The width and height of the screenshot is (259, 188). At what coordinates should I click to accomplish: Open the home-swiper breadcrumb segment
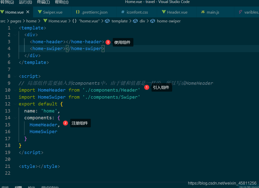pos(169,21)
